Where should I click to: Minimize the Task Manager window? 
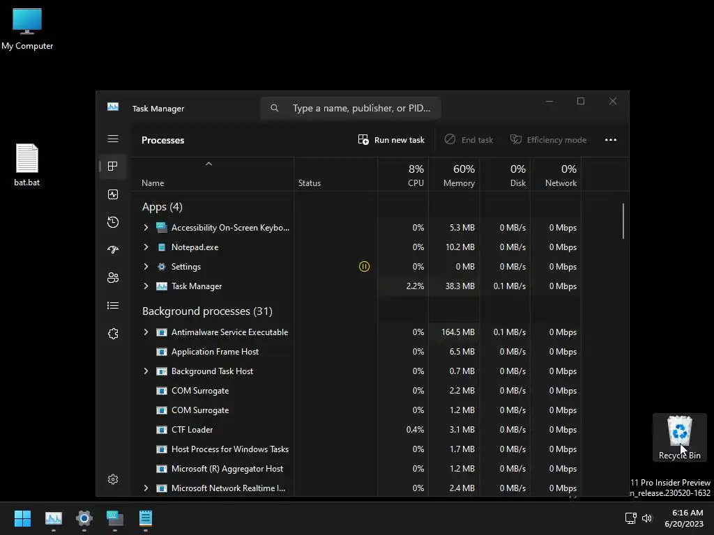(549, 101)
